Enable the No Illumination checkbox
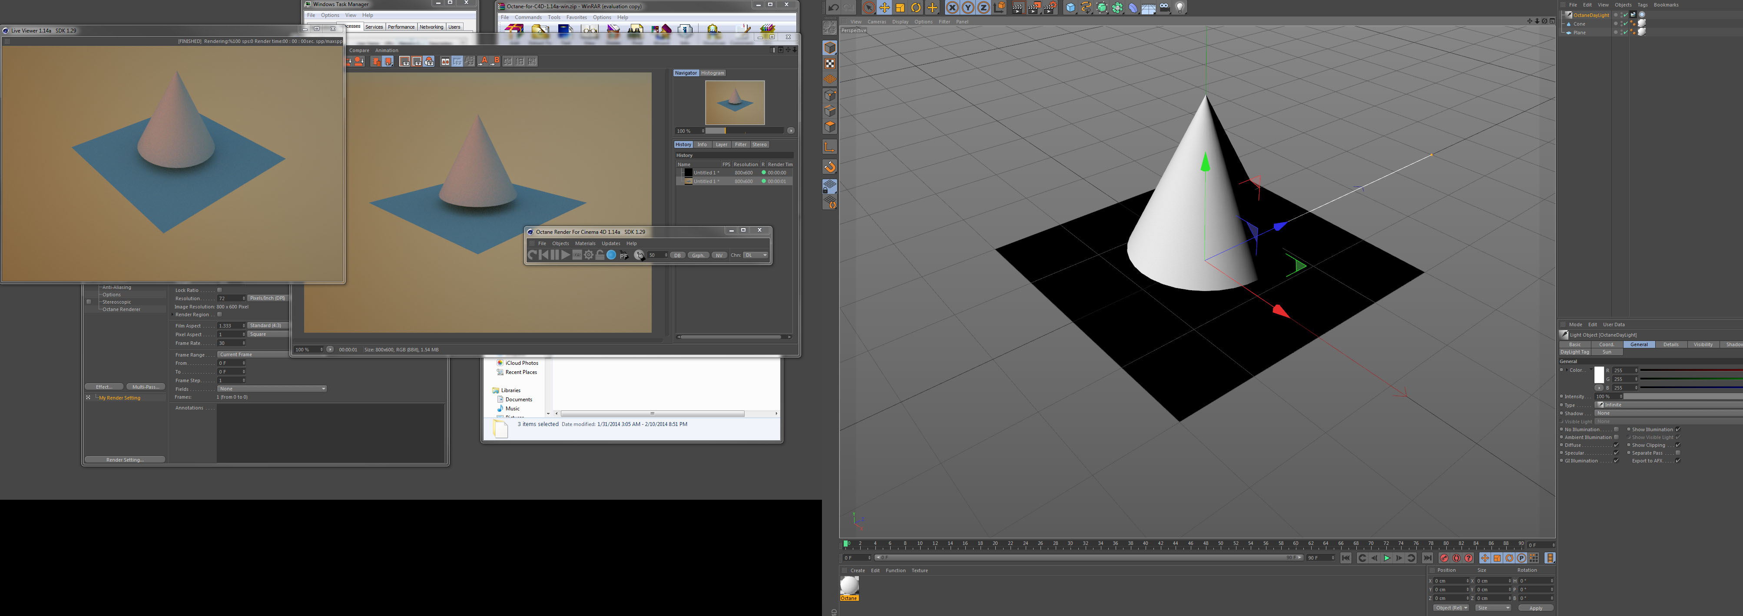 [1617, 429]
